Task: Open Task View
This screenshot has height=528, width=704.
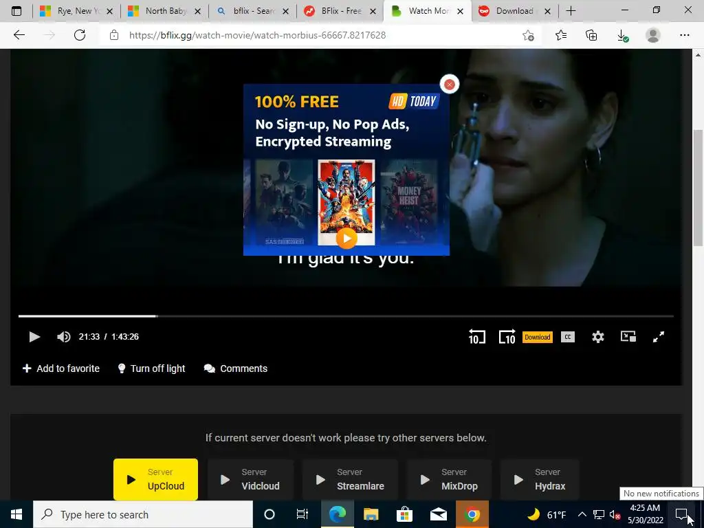Action: [302, 514]
